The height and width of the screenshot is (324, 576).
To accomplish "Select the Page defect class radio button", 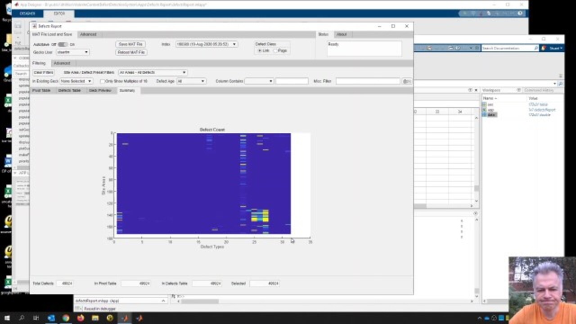I will click(275, 51).
